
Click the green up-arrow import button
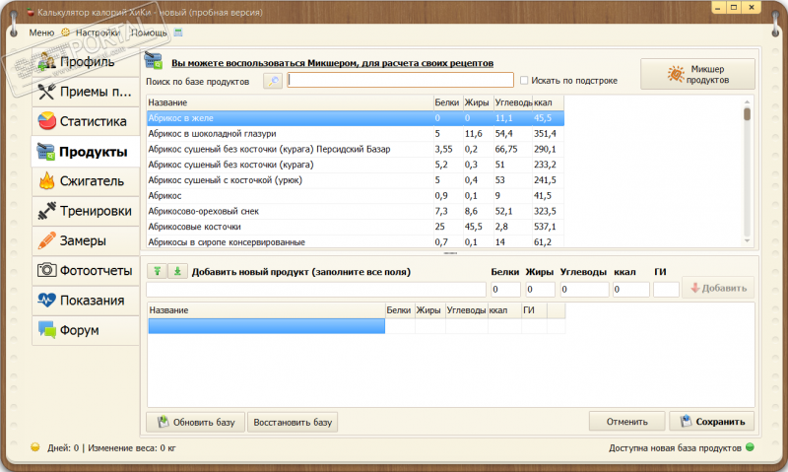[x=157, y=271]
